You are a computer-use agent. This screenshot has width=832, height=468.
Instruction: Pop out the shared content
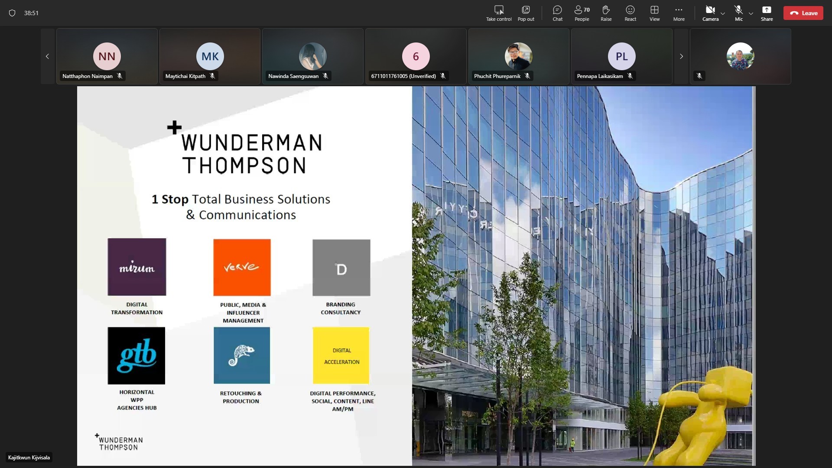(x=526, y=13)
